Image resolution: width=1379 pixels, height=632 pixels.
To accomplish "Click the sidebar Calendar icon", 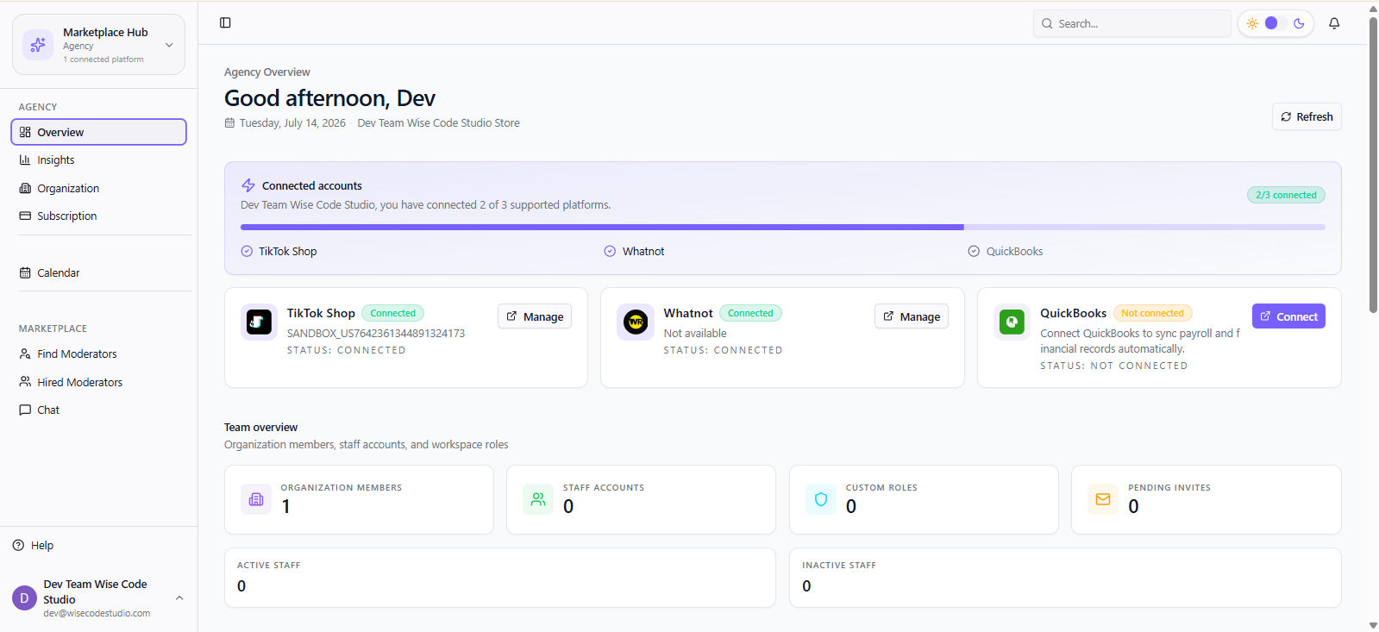I will coord(25,272).
